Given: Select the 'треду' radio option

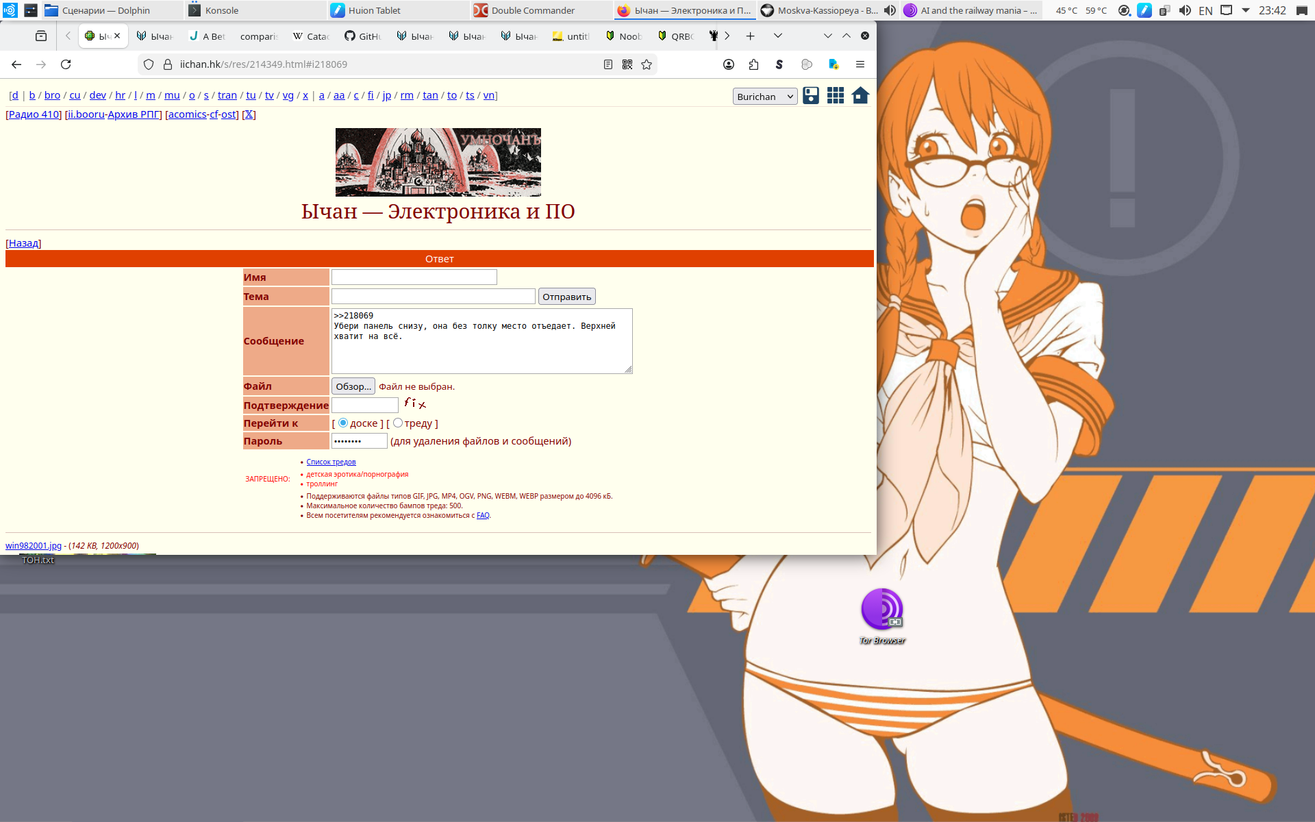Looking at the screenshot, I should 398,423.
